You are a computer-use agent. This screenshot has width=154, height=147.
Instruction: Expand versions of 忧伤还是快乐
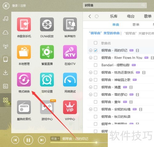point(91,73)
